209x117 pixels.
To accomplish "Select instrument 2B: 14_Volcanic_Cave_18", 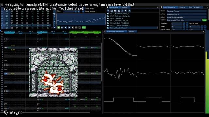I will (132, 21).
